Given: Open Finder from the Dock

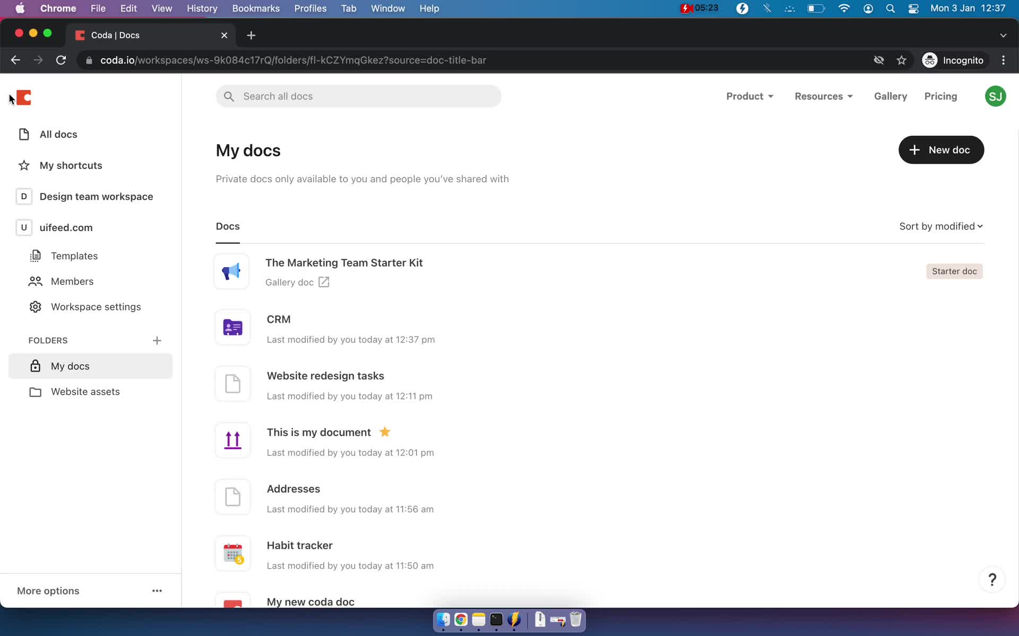Looking at the screenshot, I should point(443,619).
